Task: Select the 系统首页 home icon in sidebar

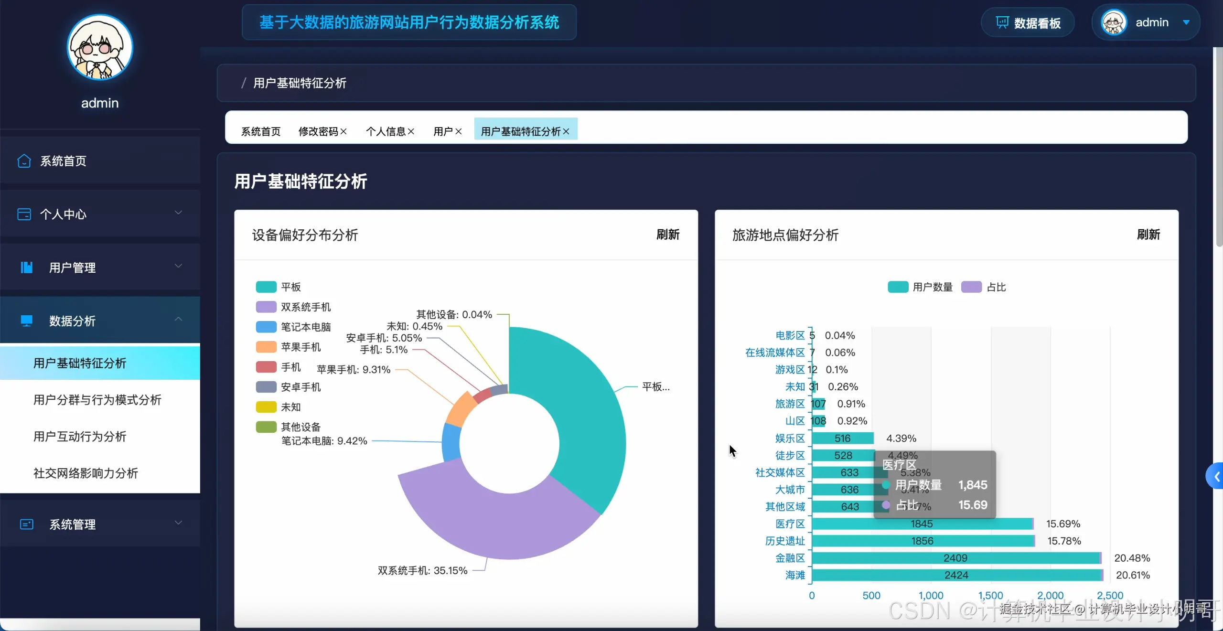Action: [x=23, y=161]
